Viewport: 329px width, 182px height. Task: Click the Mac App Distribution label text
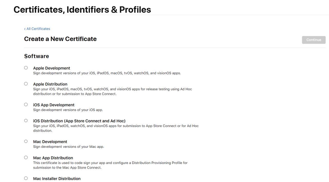53,158
